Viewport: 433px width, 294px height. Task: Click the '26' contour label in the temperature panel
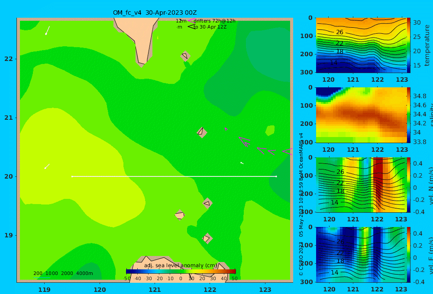tap(339, 32)
